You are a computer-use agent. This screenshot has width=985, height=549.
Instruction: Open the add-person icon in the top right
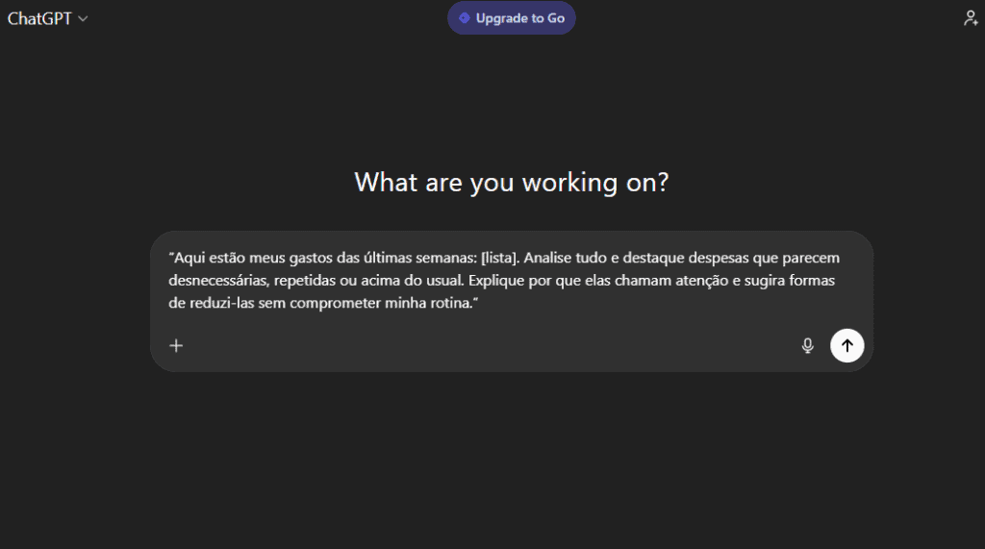tap(971, 18)
